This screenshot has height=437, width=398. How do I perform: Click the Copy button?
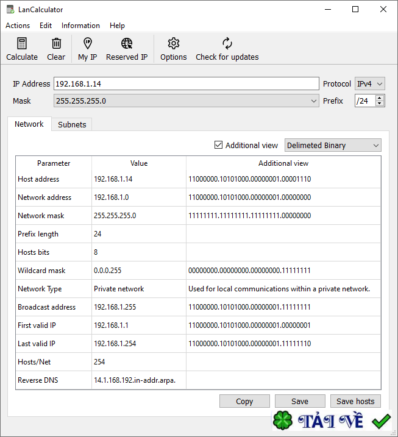244,401
